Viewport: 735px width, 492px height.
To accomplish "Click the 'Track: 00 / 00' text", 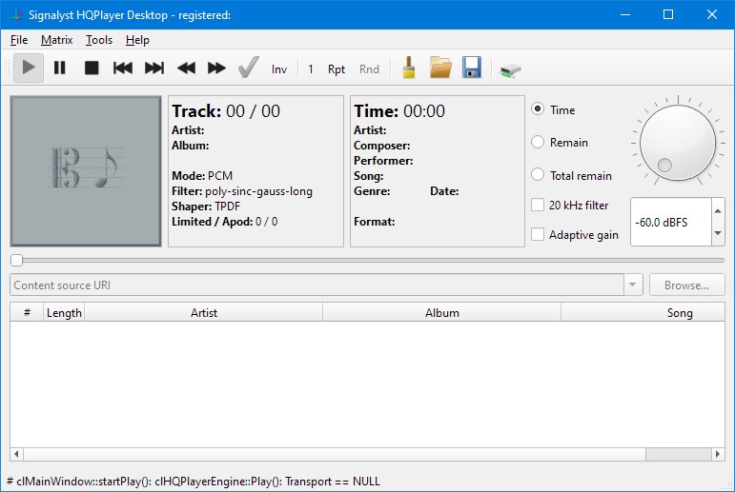I will [226, 111].
